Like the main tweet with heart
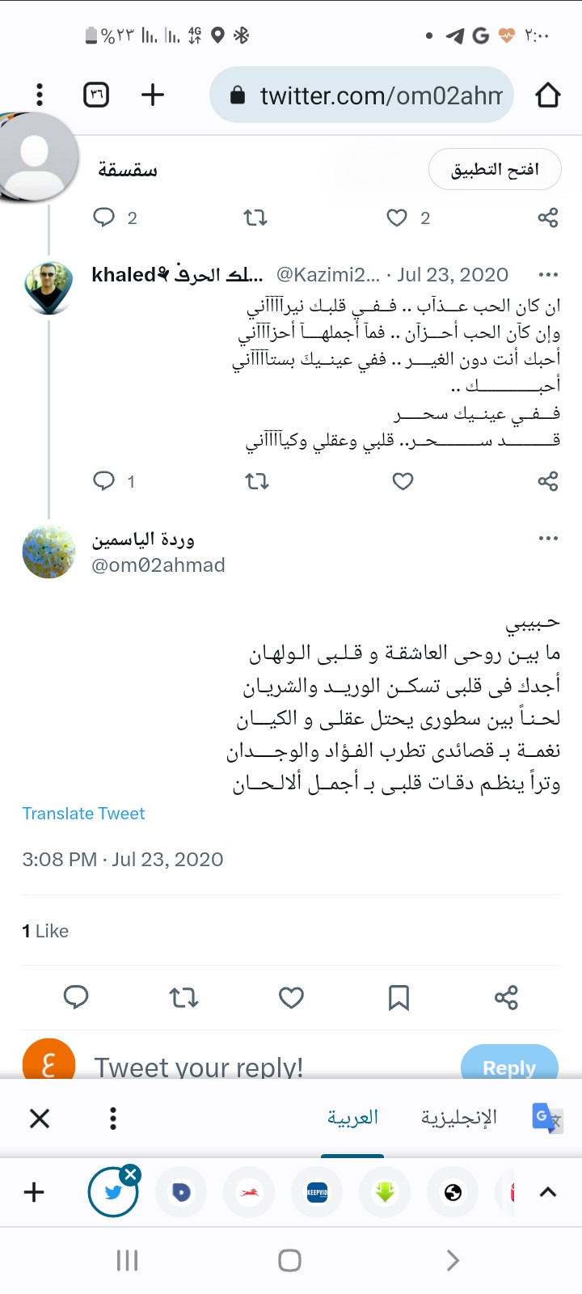The width and height of the screenshot is (582, 1294). [291, 998]
